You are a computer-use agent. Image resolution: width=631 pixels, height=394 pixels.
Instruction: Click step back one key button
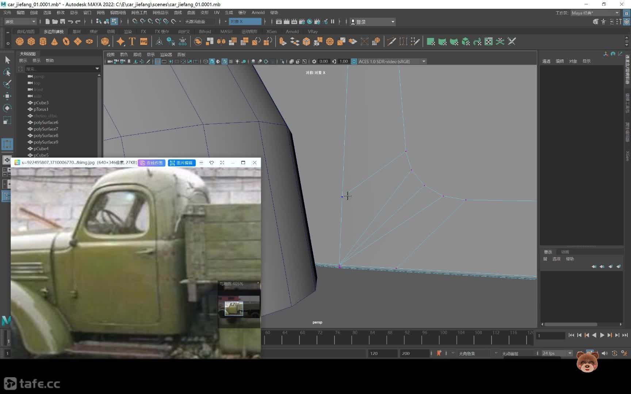click(x=587, y=335)
